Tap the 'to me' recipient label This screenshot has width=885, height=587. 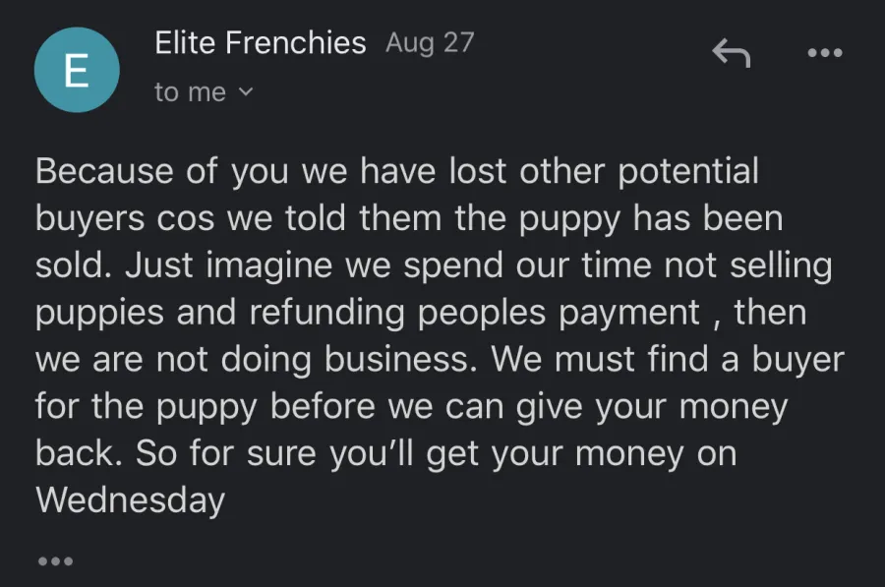point(190,92)
